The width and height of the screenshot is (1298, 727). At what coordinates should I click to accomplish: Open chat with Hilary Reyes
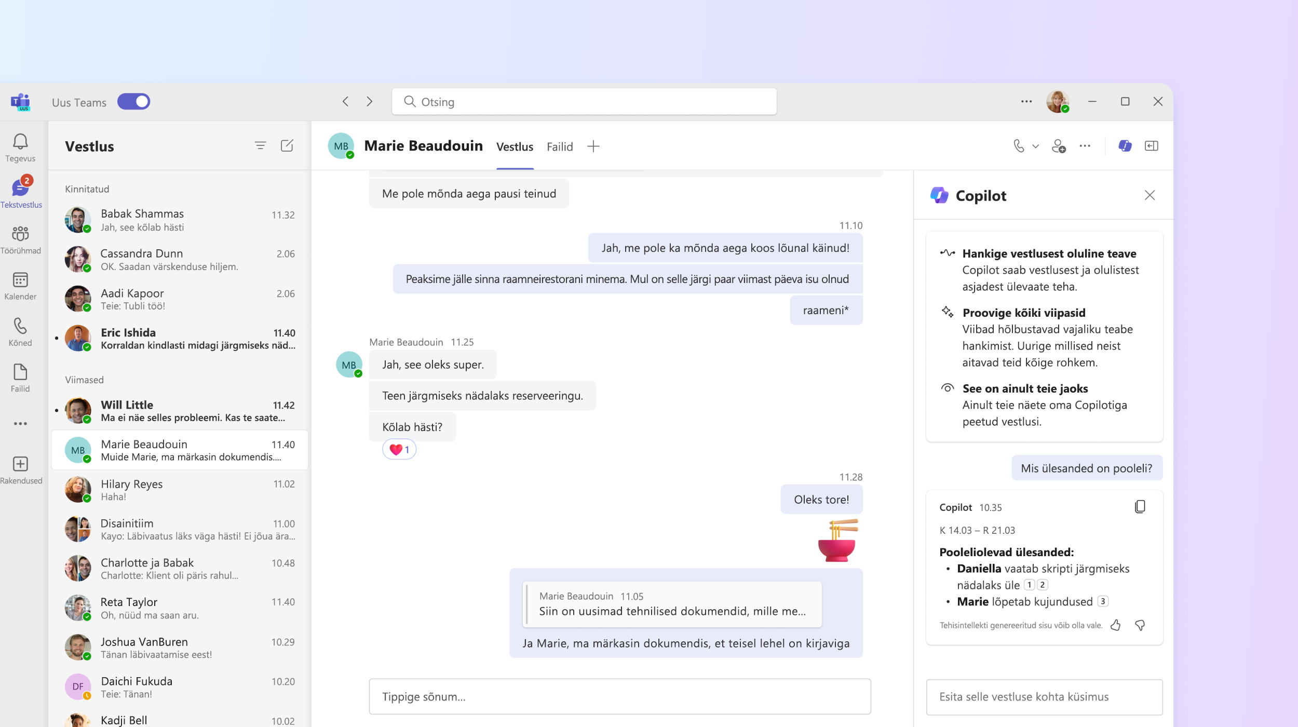click(180, 490)
